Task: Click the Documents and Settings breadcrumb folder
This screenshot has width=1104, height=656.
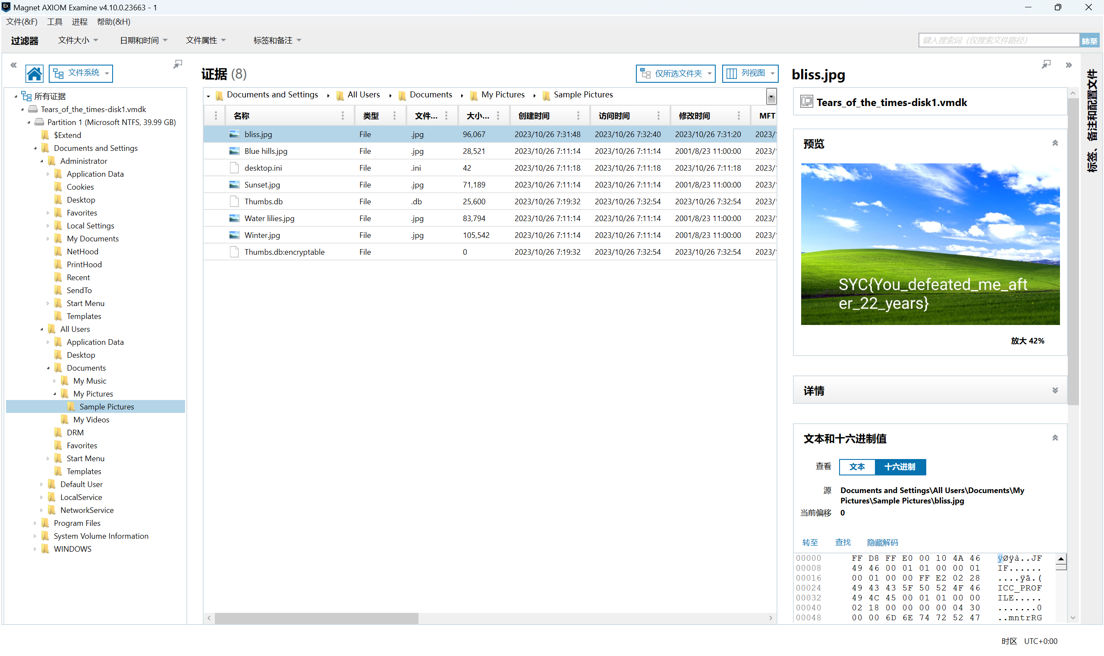Action: [x=267, y=94]
